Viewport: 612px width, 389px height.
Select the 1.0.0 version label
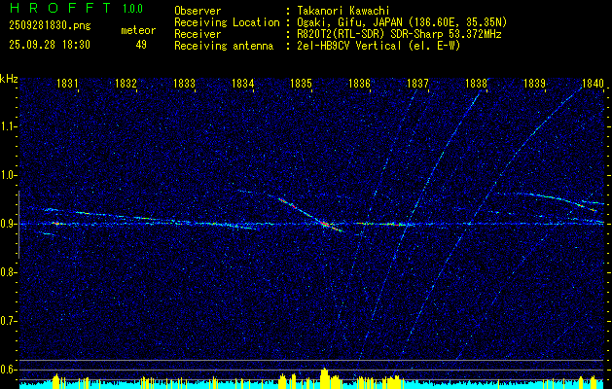132,8
